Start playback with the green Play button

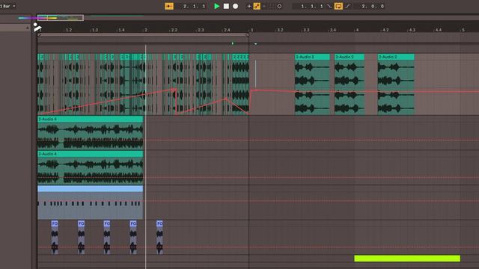(x=216, y=6)
